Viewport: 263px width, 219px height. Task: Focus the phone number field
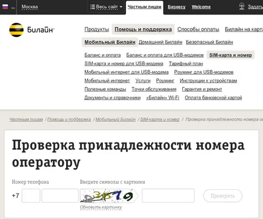(60, 195)
